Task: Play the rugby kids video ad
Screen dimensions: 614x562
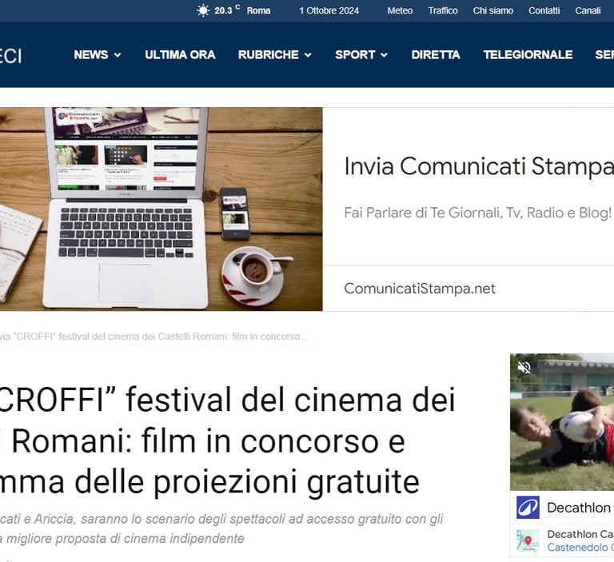Action: (x=562, y=422)
